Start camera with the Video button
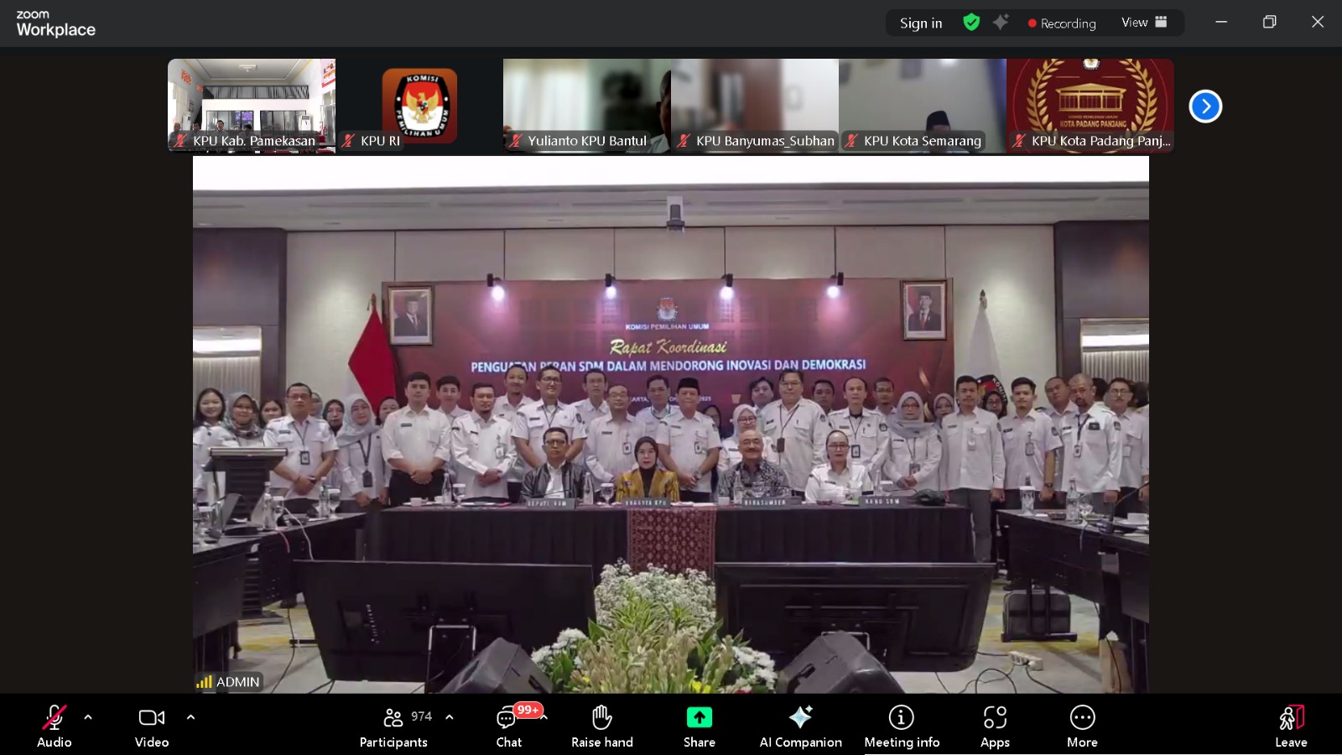The image size is (1342, 755). pyautogui.click(x=152, y=725)
